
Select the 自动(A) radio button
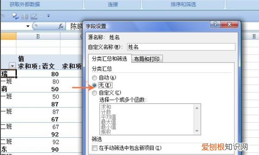(x=95, y=77)
